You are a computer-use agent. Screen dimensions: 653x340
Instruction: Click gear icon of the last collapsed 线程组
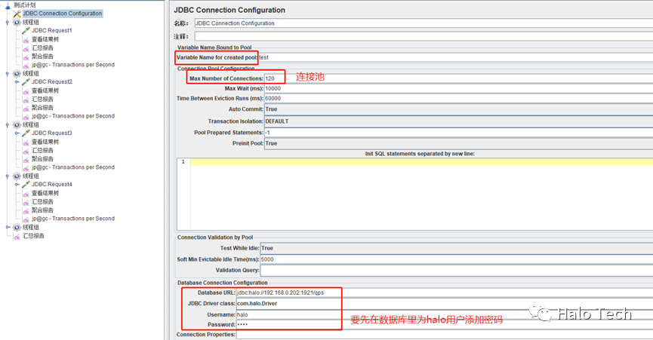pos(17,228)
